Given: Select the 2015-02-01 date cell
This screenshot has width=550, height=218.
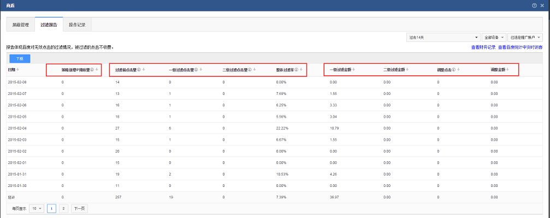Looking at the screenshot, I should pos(16,163).
